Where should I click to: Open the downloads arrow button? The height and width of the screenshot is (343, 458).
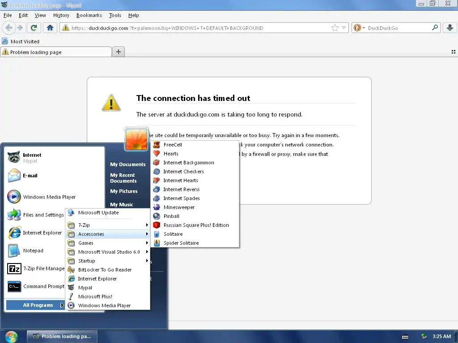(x=450, y=28)
